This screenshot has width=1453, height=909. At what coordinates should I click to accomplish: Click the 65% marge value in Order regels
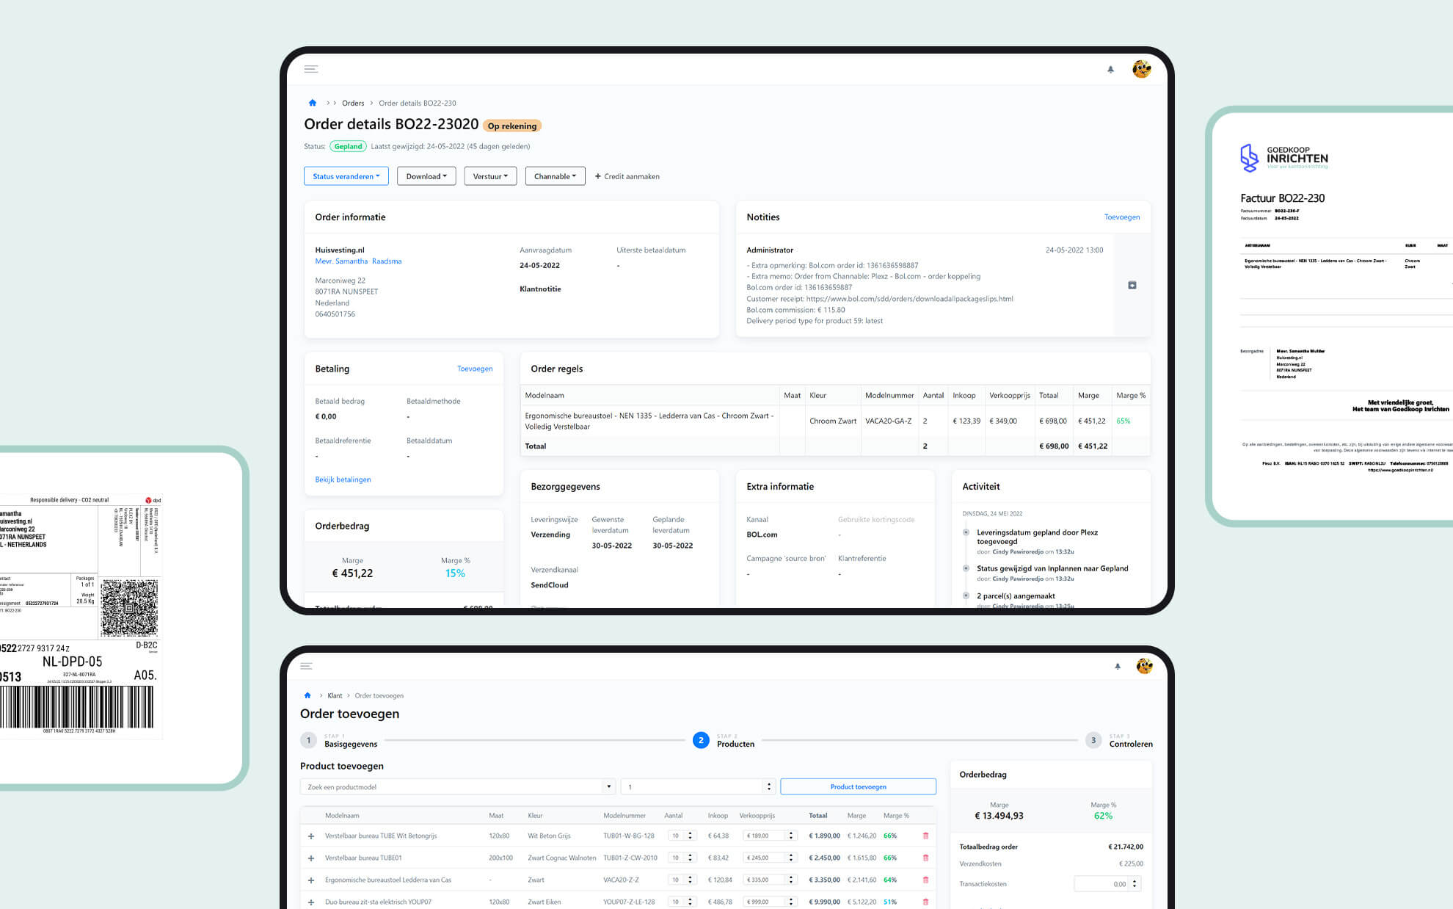1123,421
